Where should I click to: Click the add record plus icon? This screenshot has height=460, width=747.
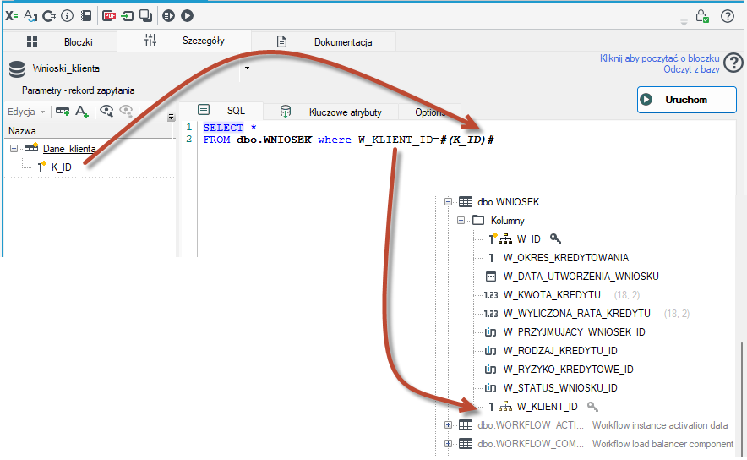point(63,111)
